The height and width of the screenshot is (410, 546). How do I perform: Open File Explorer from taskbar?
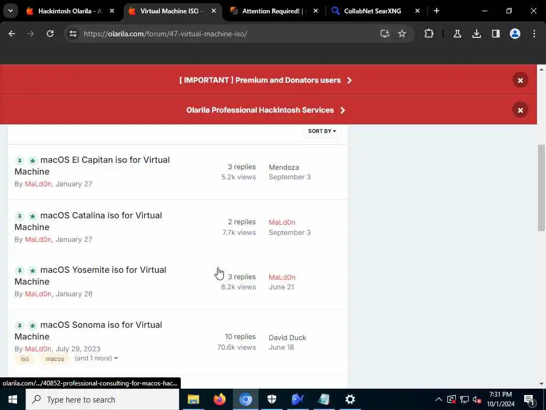193,399
